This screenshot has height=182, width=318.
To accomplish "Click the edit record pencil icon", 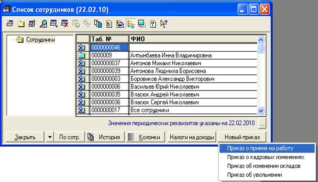I will [x=32, y=24].
